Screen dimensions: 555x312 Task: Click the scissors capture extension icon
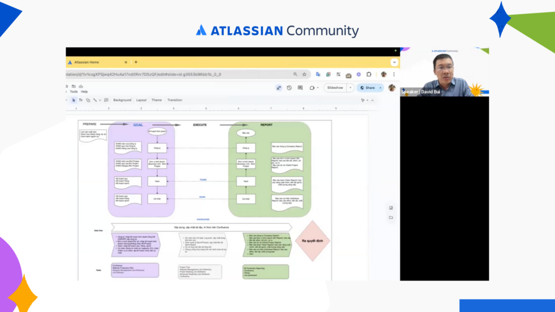point(338,74)
